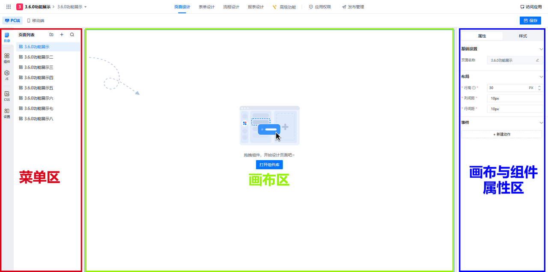The image size is (548, 272).
Task: Open the CSS editor sidebar icon
Action: coord(7,96)
